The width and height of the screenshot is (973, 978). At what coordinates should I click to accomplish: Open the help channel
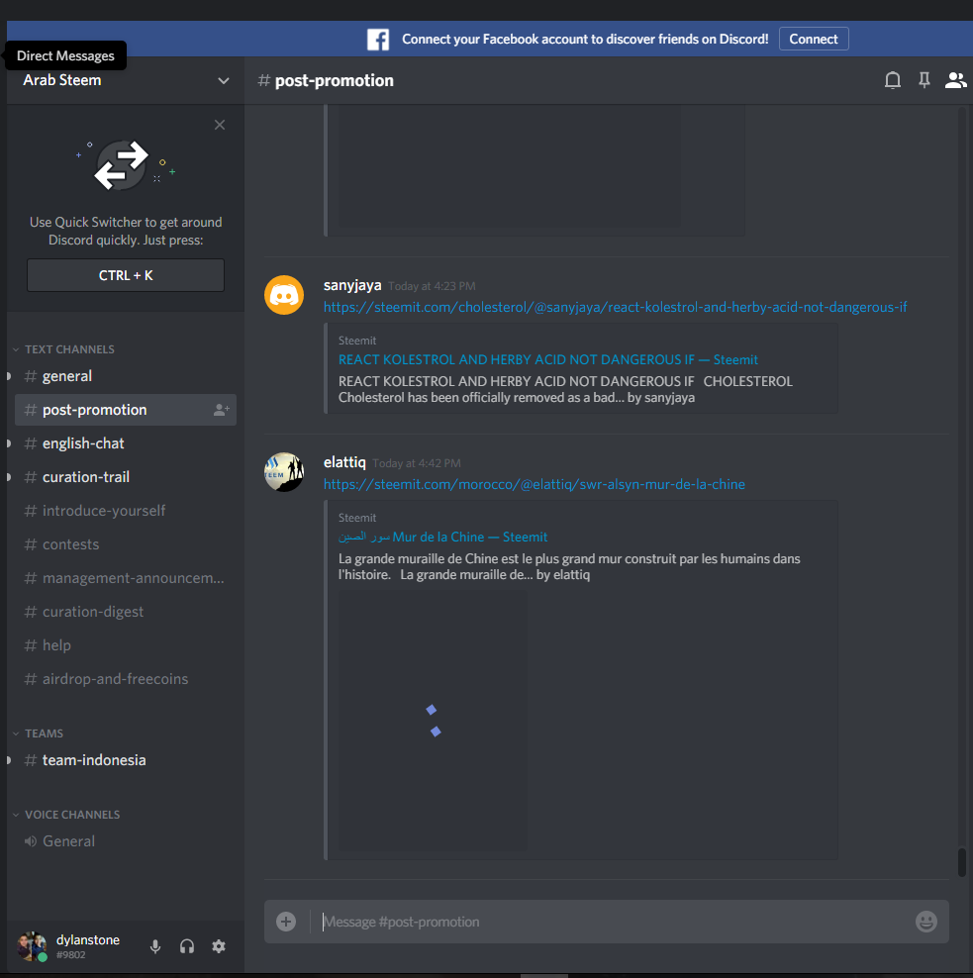126,645
